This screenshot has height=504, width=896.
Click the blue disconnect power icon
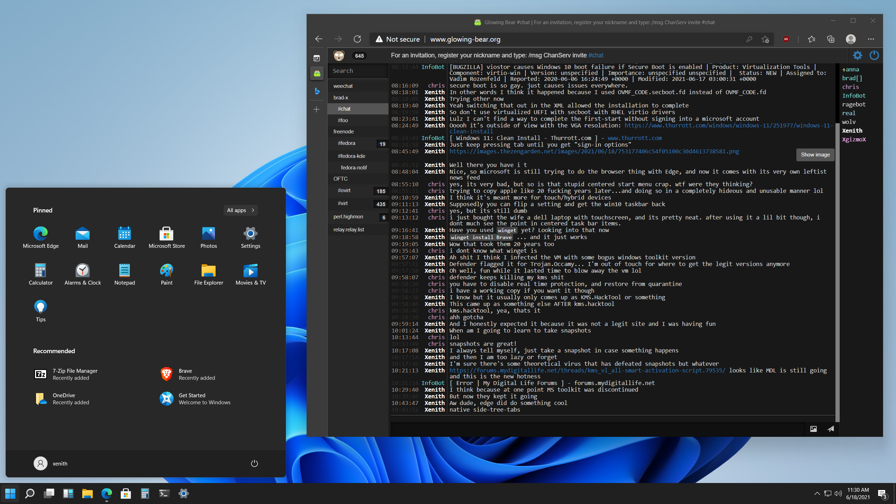click(874, 55)
